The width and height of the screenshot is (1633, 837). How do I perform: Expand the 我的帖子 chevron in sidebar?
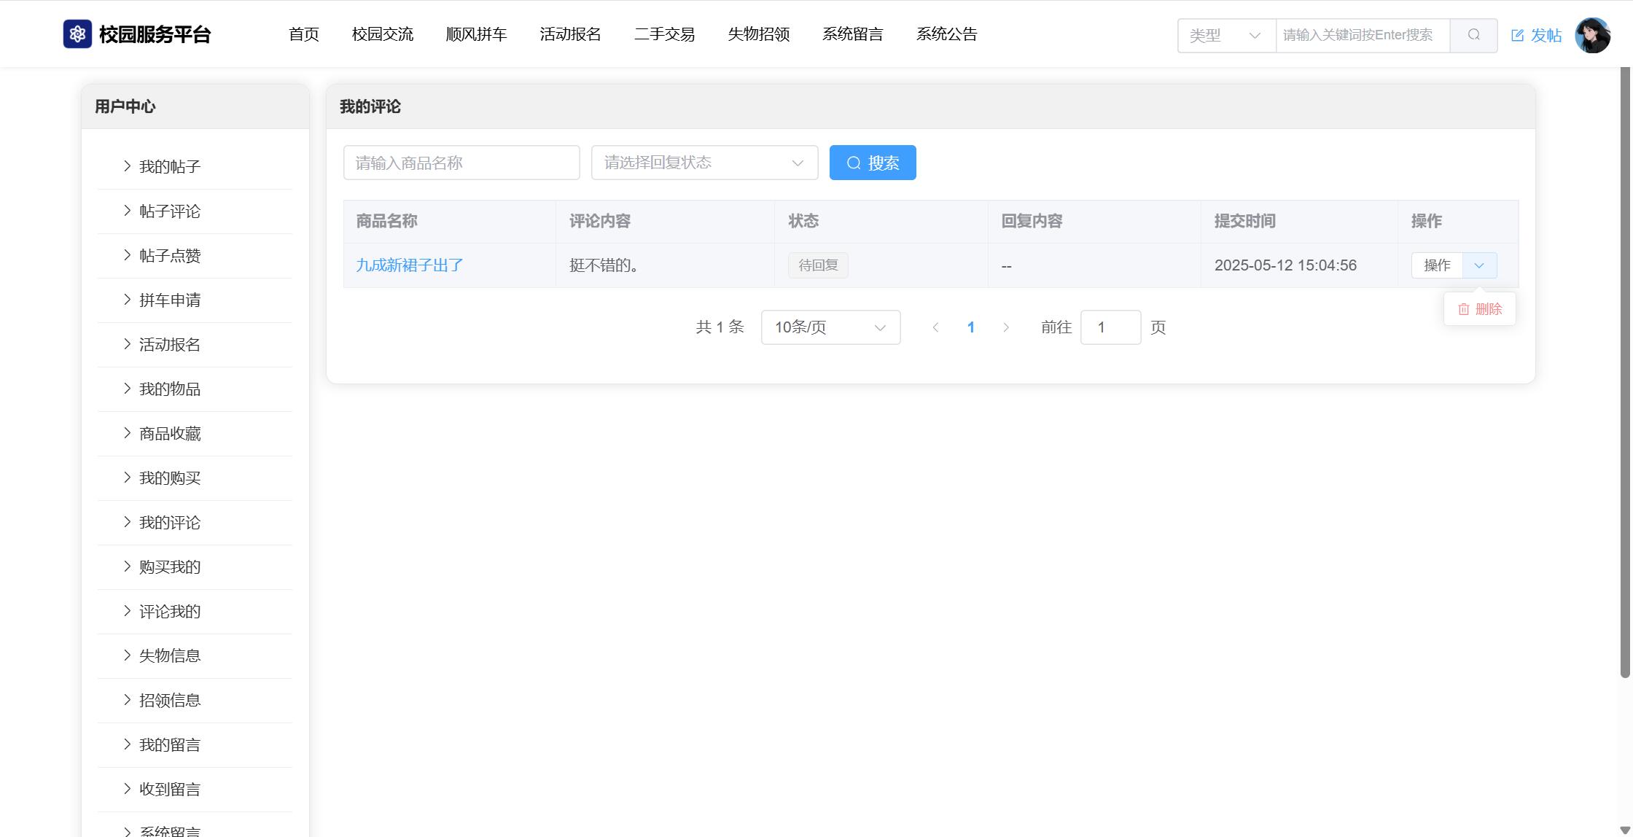[x=127, y=166]
